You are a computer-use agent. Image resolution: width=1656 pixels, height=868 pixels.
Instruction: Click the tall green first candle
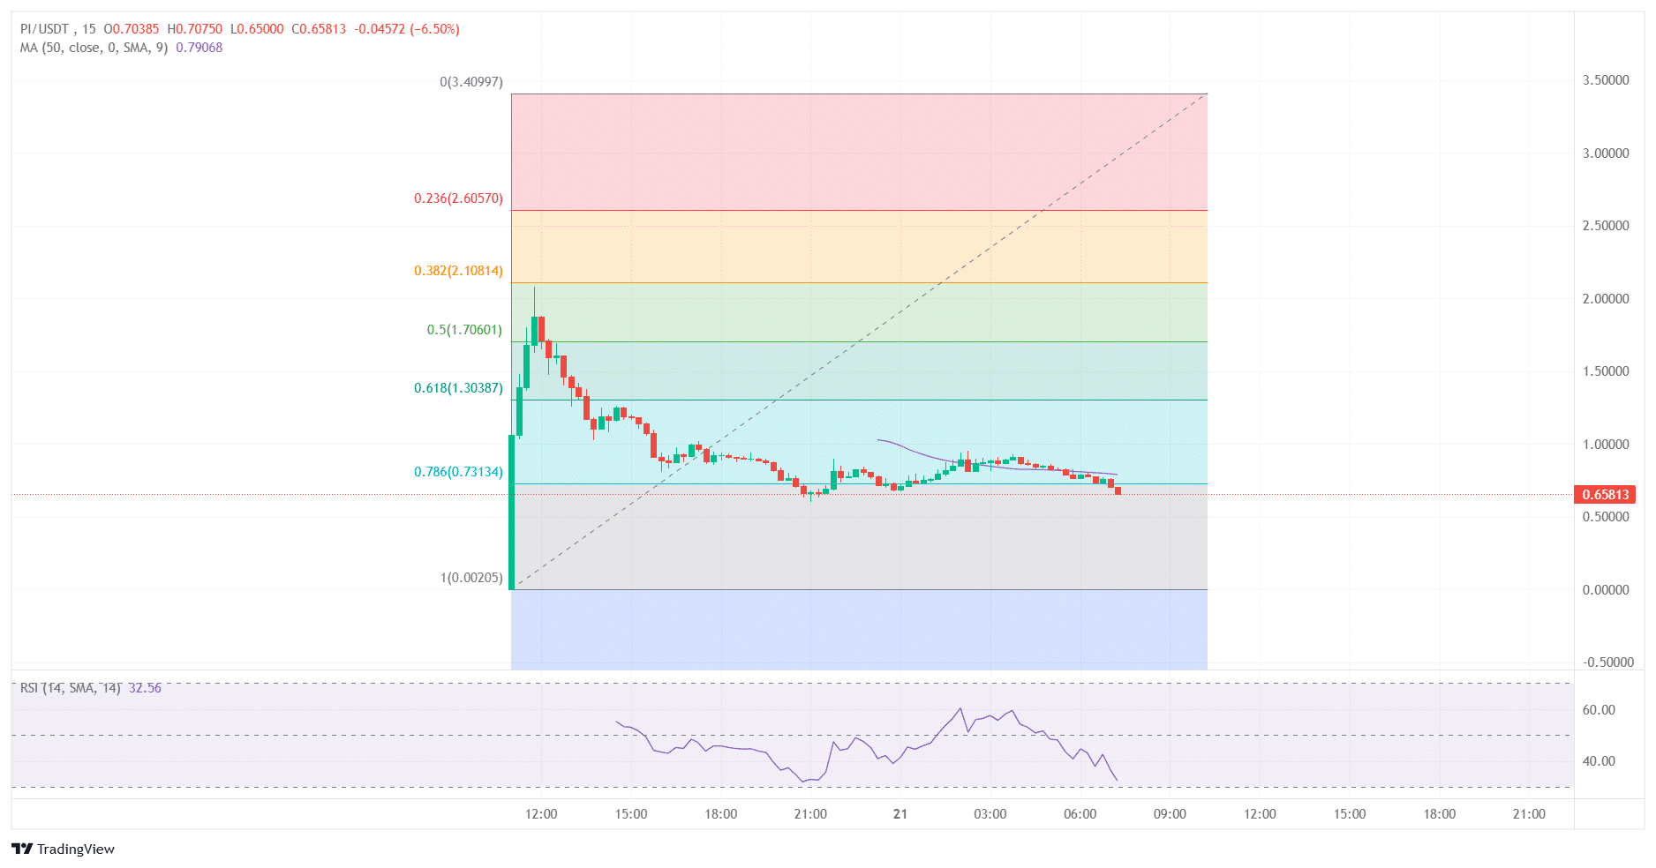(511, 512)
